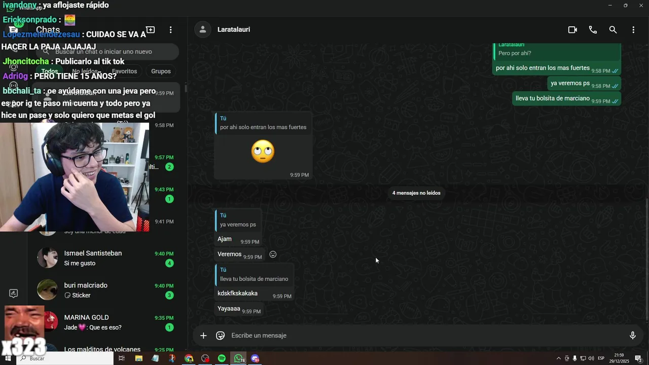Open the conversation options three-dot menu
The height and width of the screenshot is (365, 649).
coord(633,30)
